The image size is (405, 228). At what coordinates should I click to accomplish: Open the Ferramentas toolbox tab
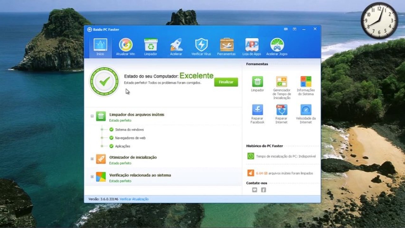226,47
